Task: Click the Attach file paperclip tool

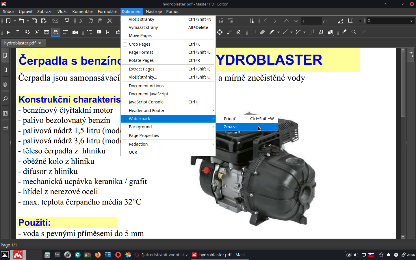Action: pos(262,32)
